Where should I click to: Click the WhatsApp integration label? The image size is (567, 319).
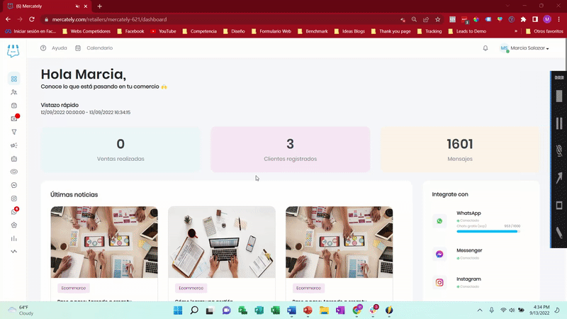(468, 213)
